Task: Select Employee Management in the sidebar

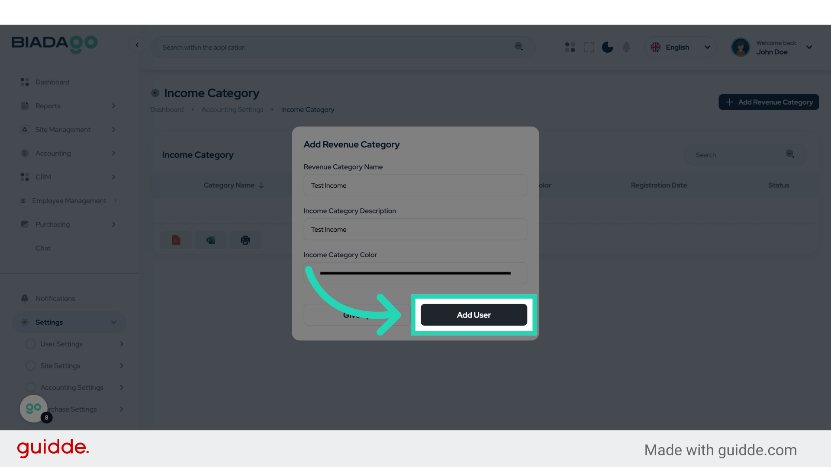Action: point(68,200)
